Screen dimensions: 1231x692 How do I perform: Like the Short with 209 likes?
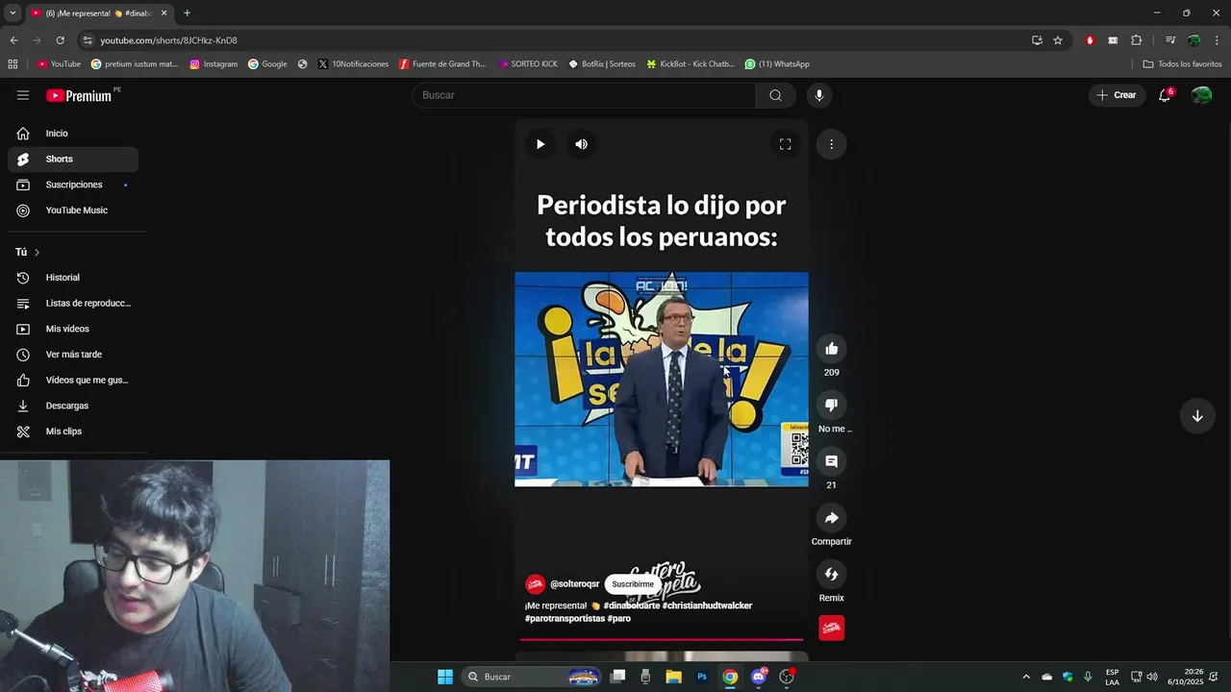[x=832, y=349]
